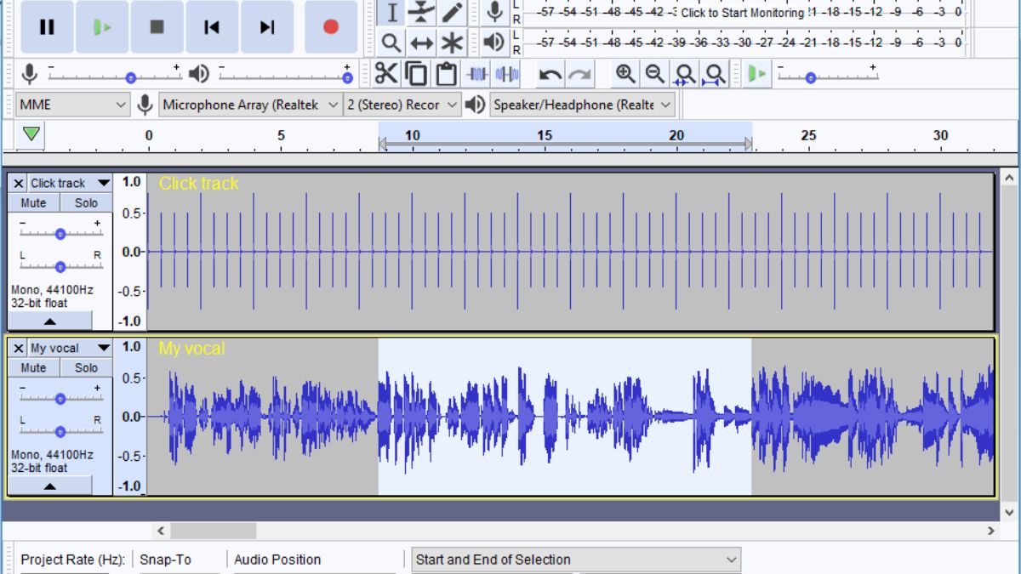Undo the last edit
Image resolution: width=1021 pixels, height=574 pixels.
click(x=550, y=75)
